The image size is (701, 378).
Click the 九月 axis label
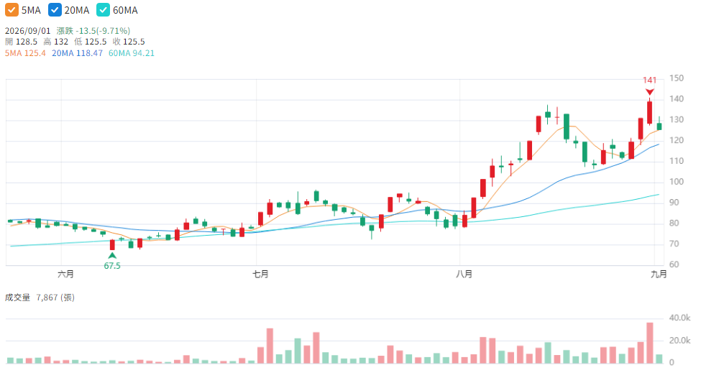tap(659, 274)
